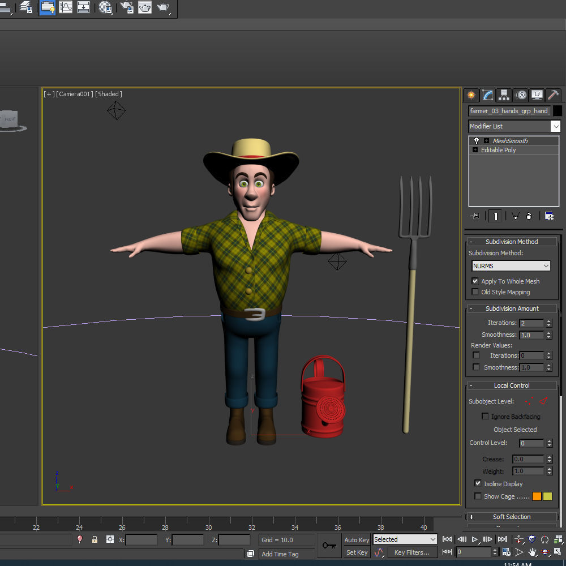This screenshot has width=566, height=566.
Task: Toggle Isoline Display checkbox
Action: pos(478,483)
